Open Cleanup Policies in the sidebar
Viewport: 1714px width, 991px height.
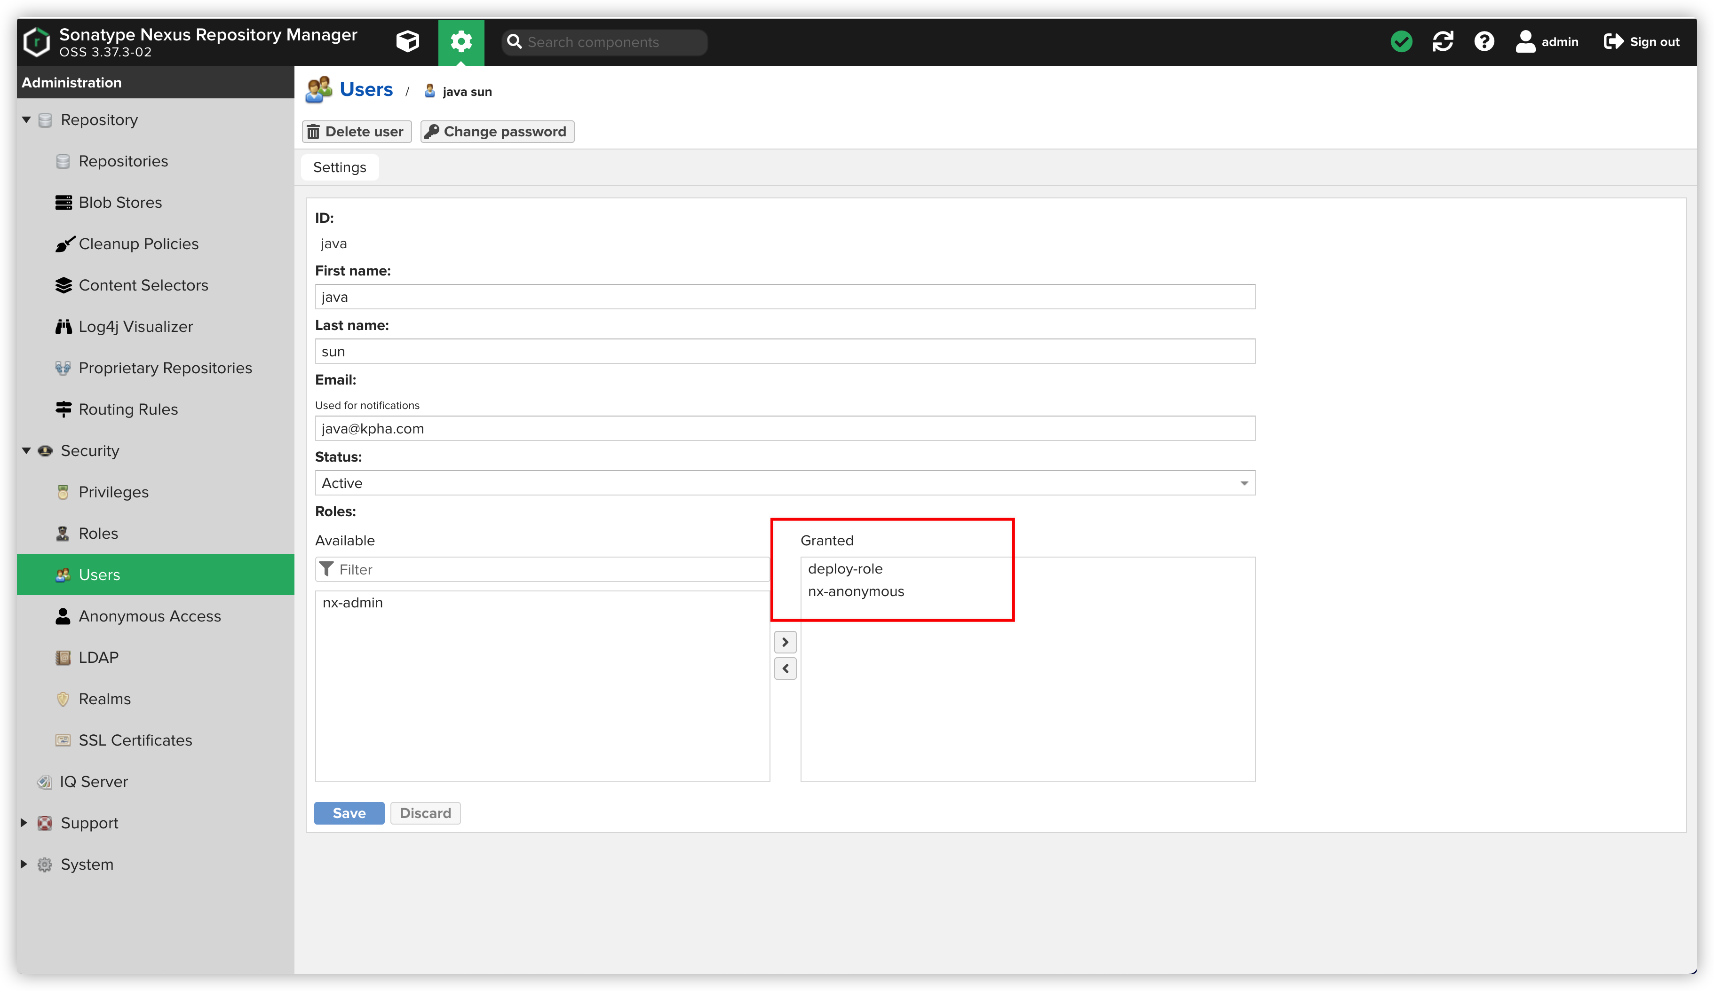139,244
